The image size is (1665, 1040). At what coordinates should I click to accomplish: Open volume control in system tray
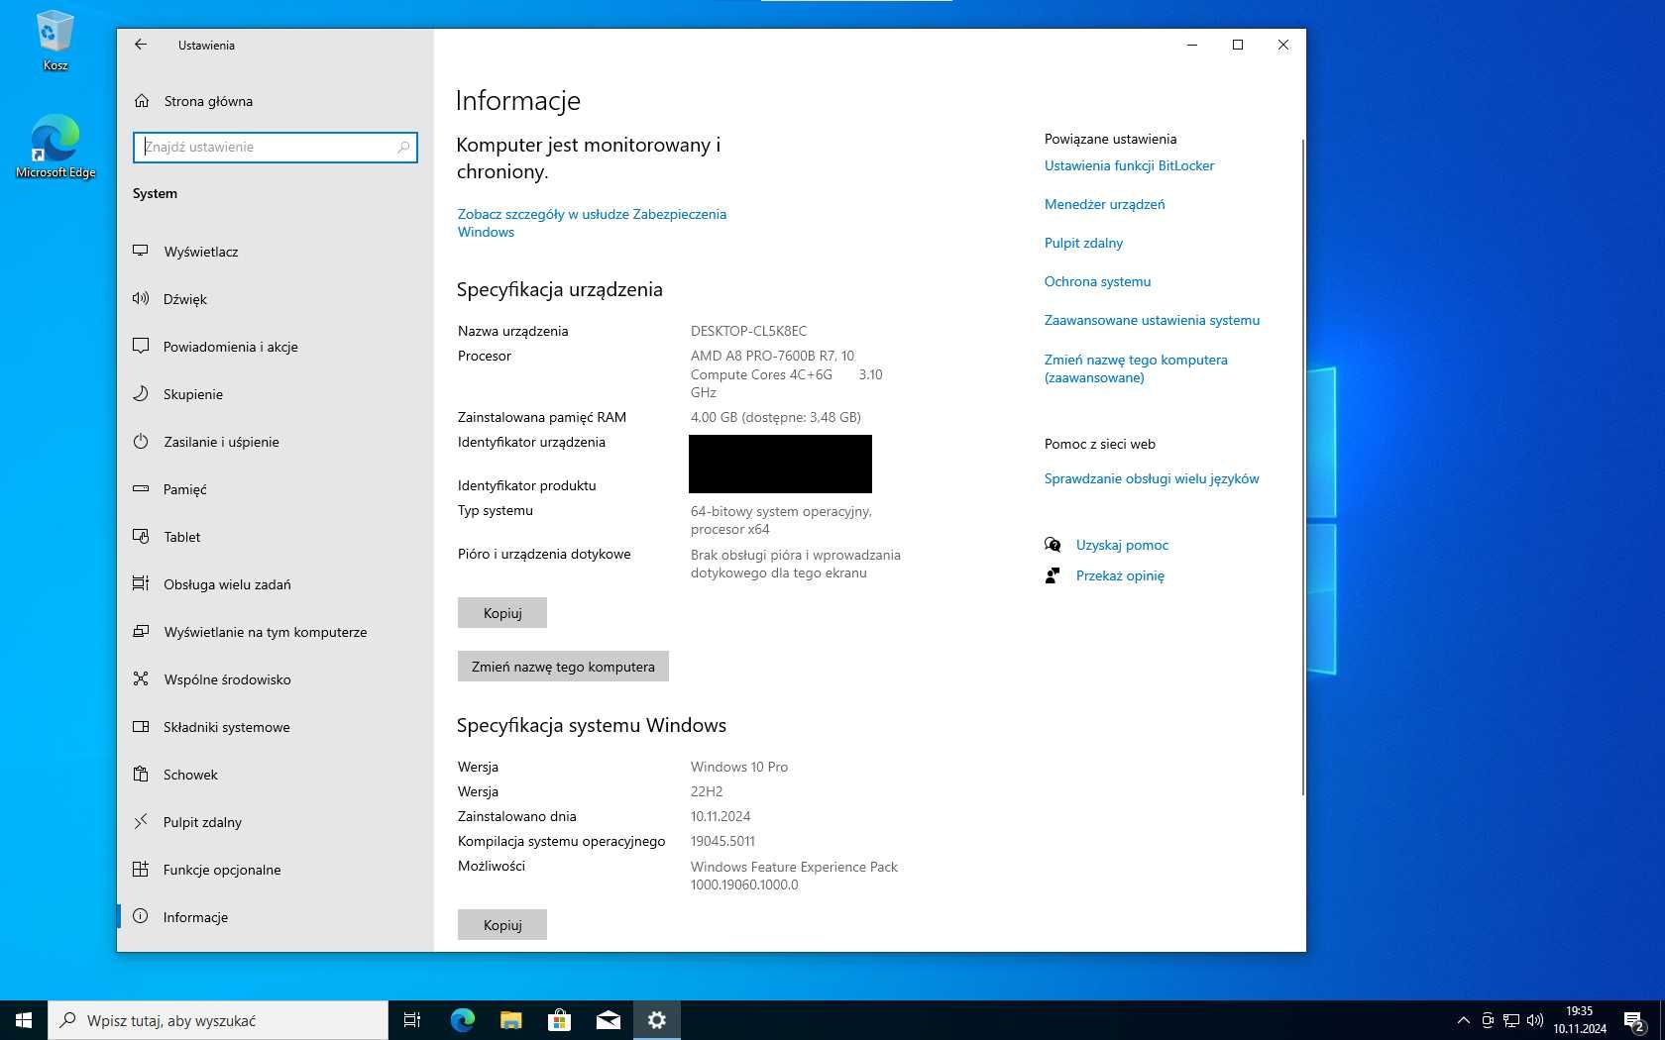(1535, 1020)
